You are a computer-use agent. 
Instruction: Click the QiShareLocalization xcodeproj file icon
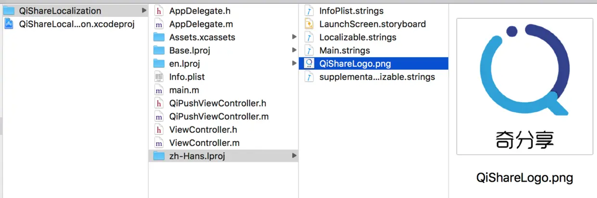(x=9, y=24)
